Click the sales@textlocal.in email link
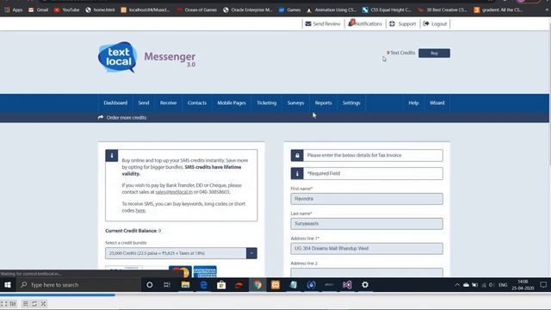The width and height of the screenshot is (551, 310). [x=174, y=192]
